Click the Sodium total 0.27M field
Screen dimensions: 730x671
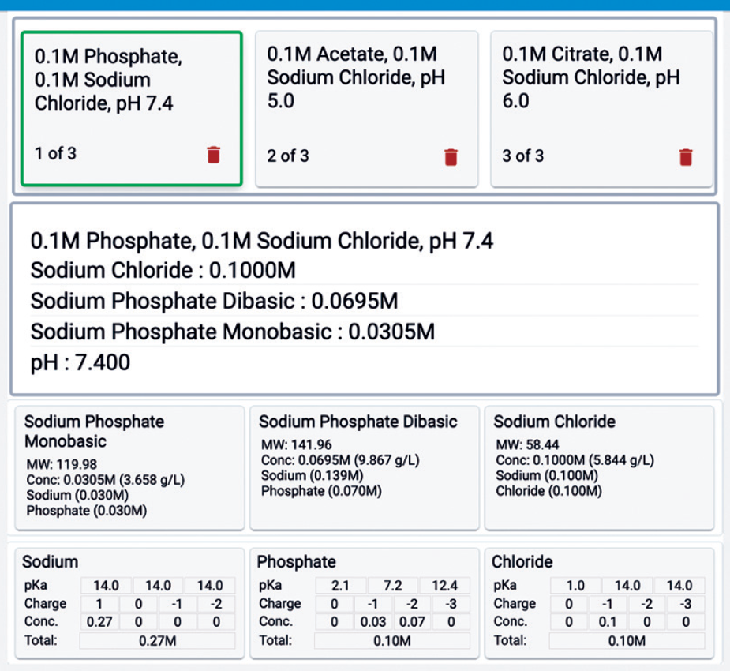coord(157,641)
